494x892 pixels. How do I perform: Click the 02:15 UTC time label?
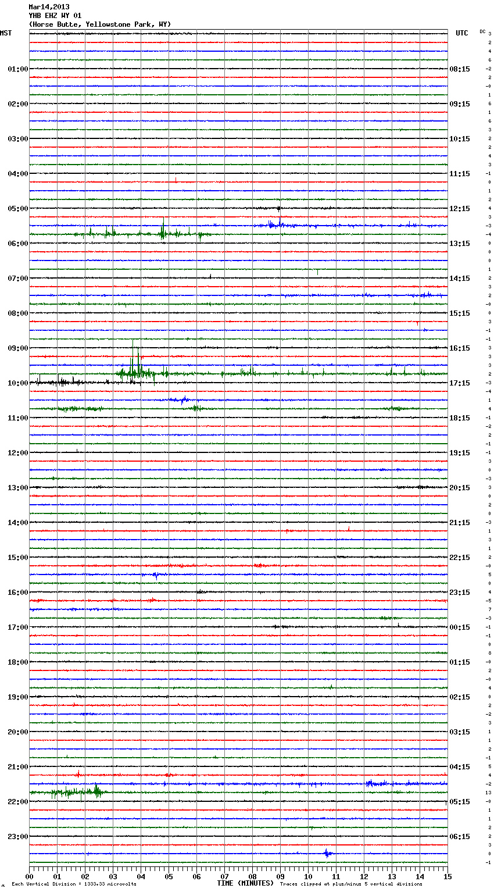pos(460,697)
